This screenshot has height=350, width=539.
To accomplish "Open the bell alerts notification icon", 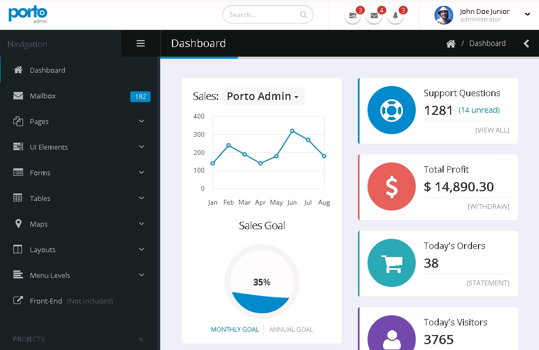I will 395,15.
